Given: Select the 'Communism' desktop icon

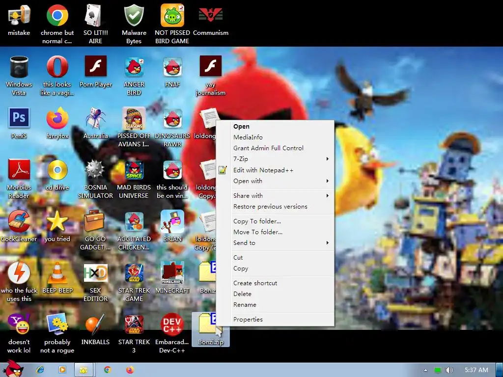Looking at the screenshot, I should [210, 15].
